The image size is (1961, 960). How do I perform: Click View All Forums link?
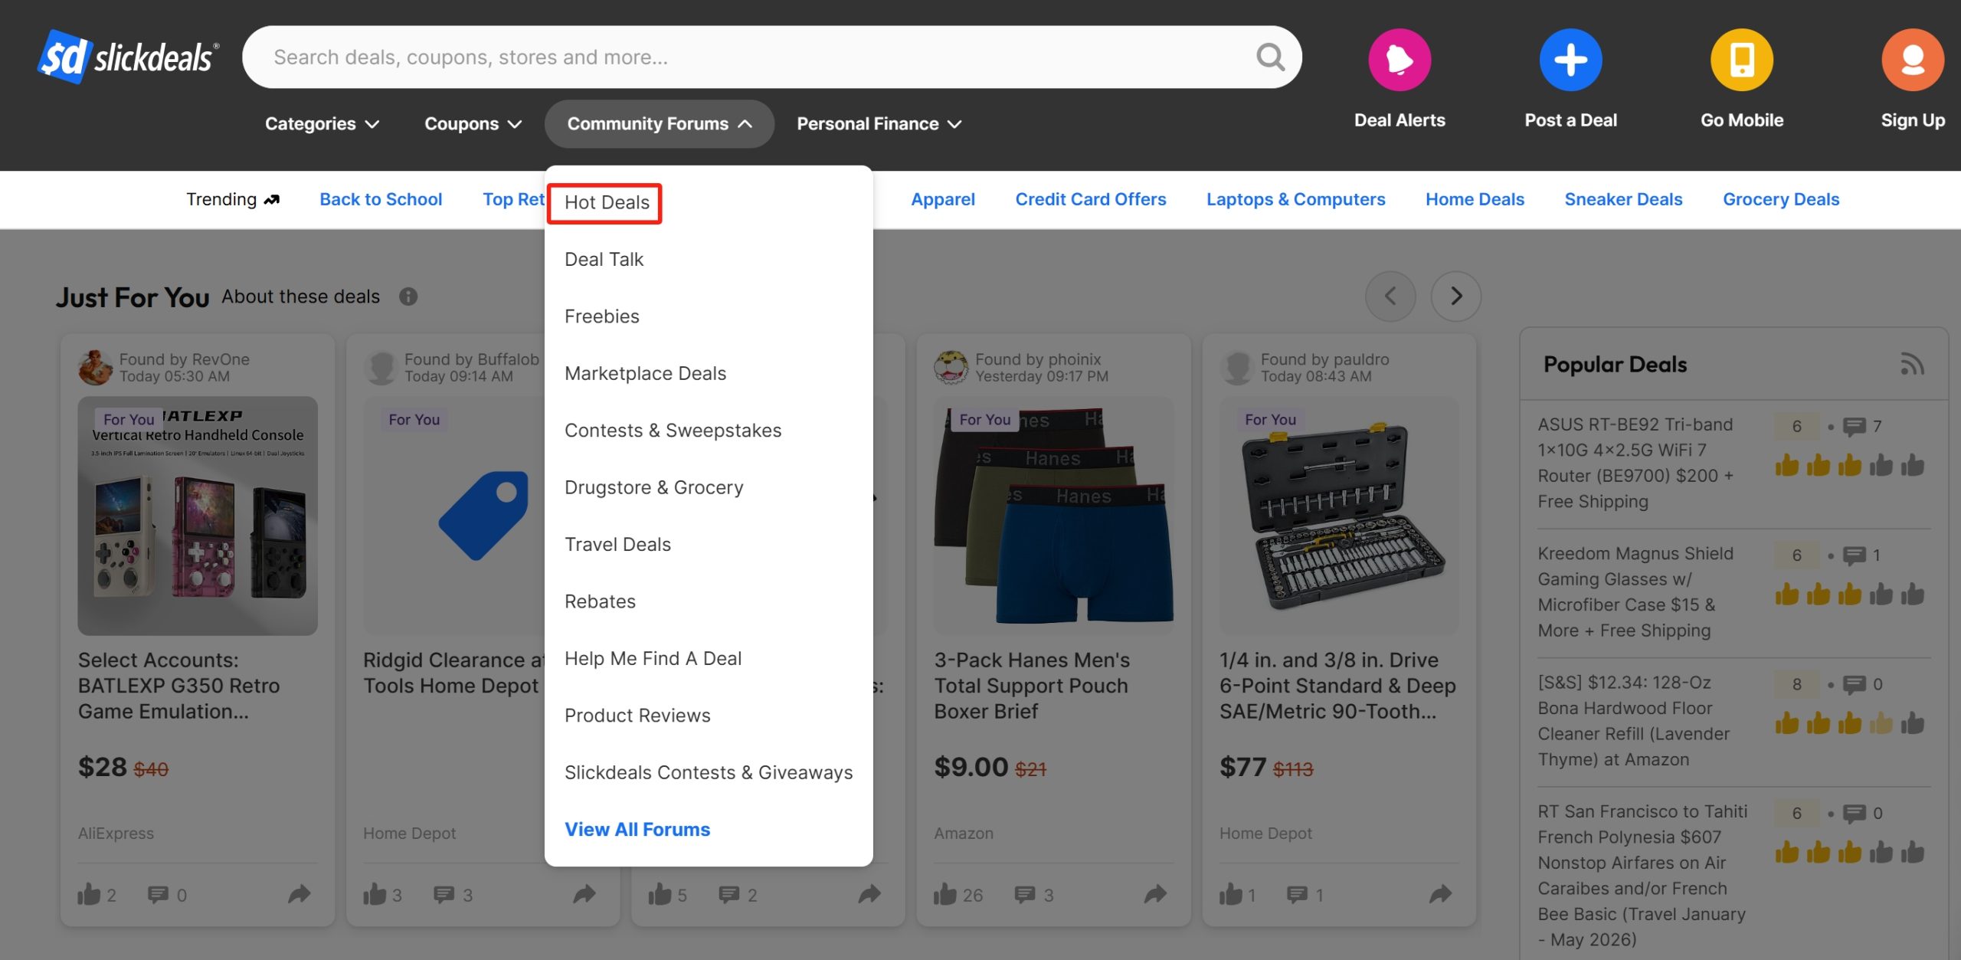click(x=637, y=830)
